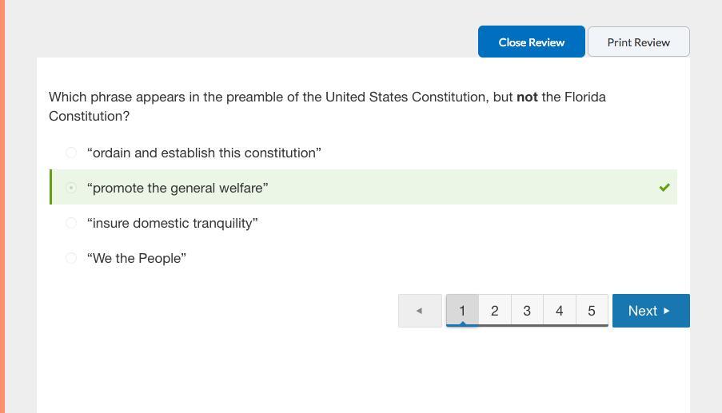Click the Next button
The height and width of the screenshot is (413, 722).
point(650,311)
